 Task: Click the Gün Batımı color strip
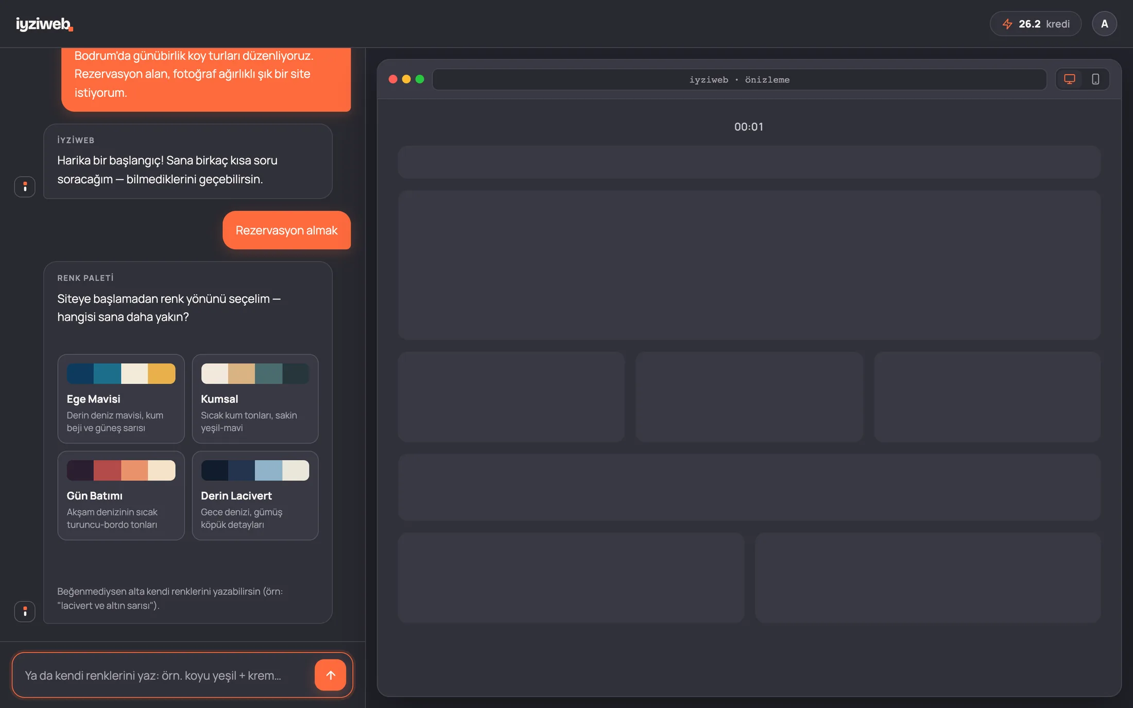click(x=121, y=470)
